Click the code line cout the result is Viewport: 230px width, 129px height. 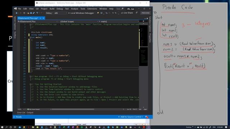pyautogui.click(x=49, y=68)
